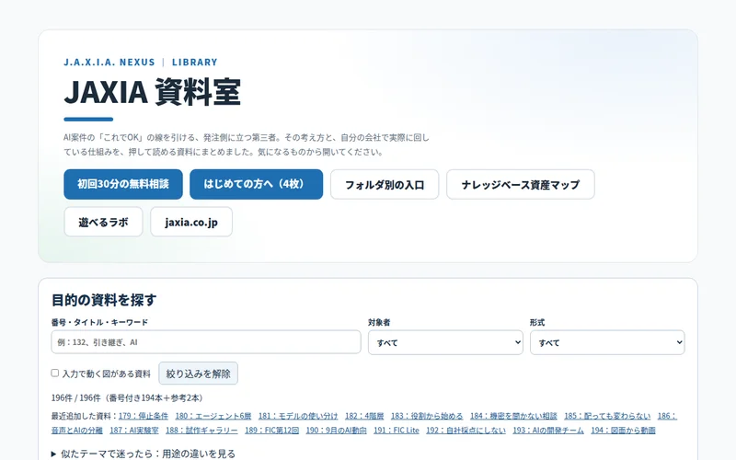This screenshot has height=460, width=736.
Task: Open the 対象者 dropdown
Action: 445,342
